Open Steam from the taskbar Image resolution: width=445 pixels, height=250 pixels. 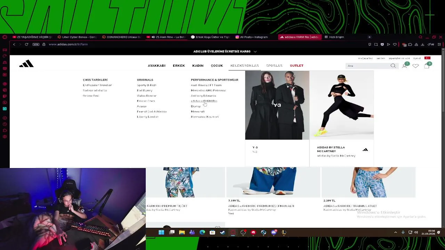(x=222, y=232)
